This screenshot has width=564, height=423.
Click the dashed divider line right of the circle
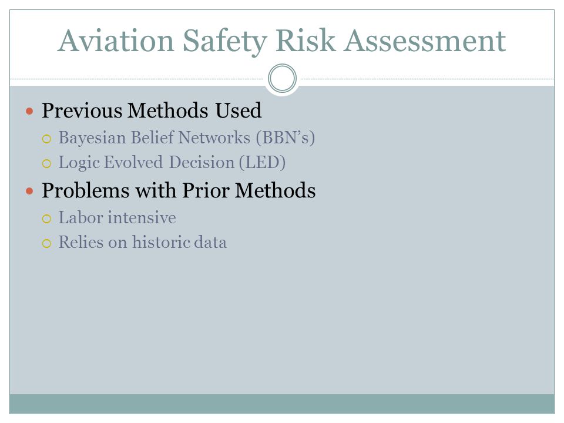click(428, 79)
